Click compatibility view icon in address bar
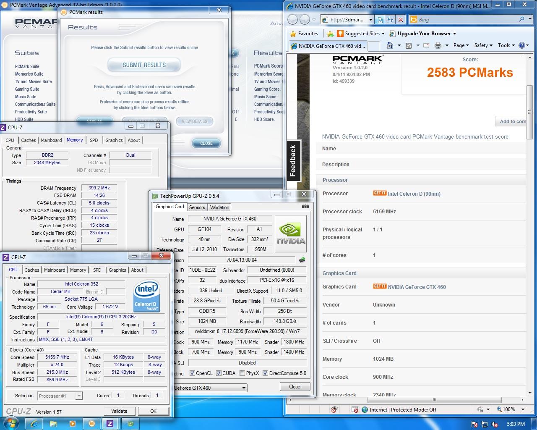Viewport: 537px width, 430px height. [380, 20]
